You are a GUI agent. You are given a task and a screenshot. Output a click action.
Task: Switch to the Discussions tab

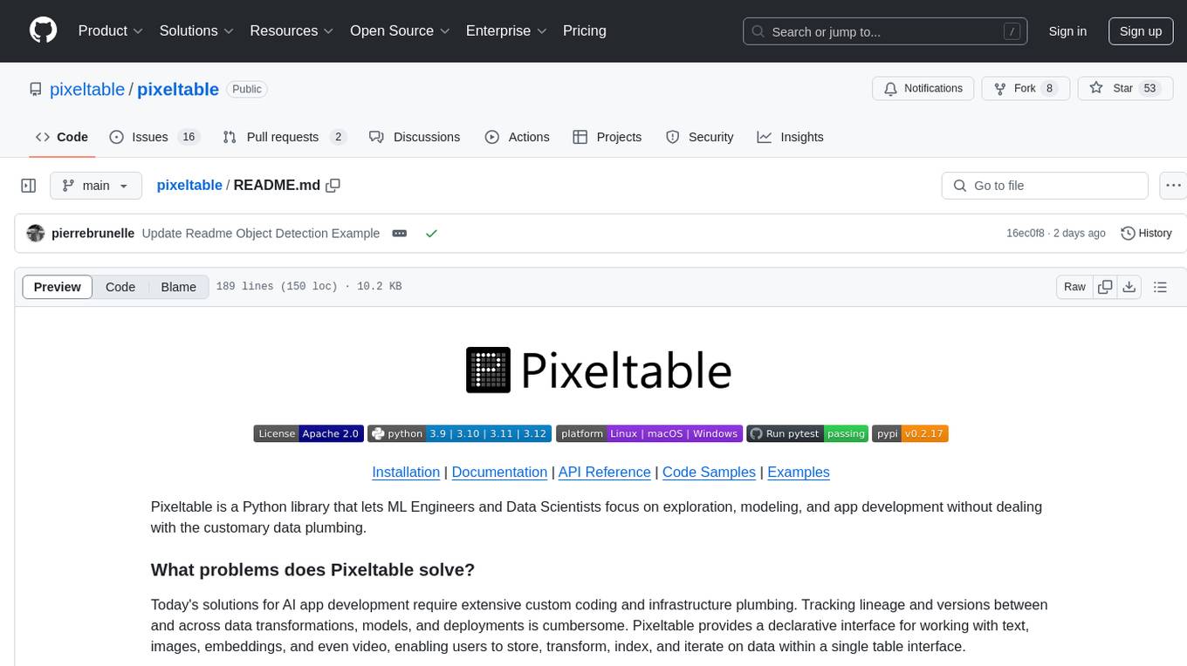coord(415,137)
